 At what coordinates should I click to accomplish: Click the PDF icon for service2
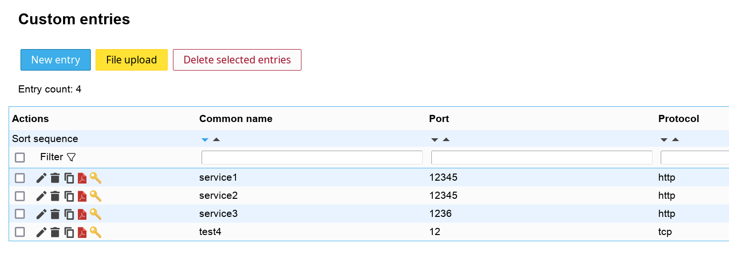pyautogui.click(x=82, y=196)
